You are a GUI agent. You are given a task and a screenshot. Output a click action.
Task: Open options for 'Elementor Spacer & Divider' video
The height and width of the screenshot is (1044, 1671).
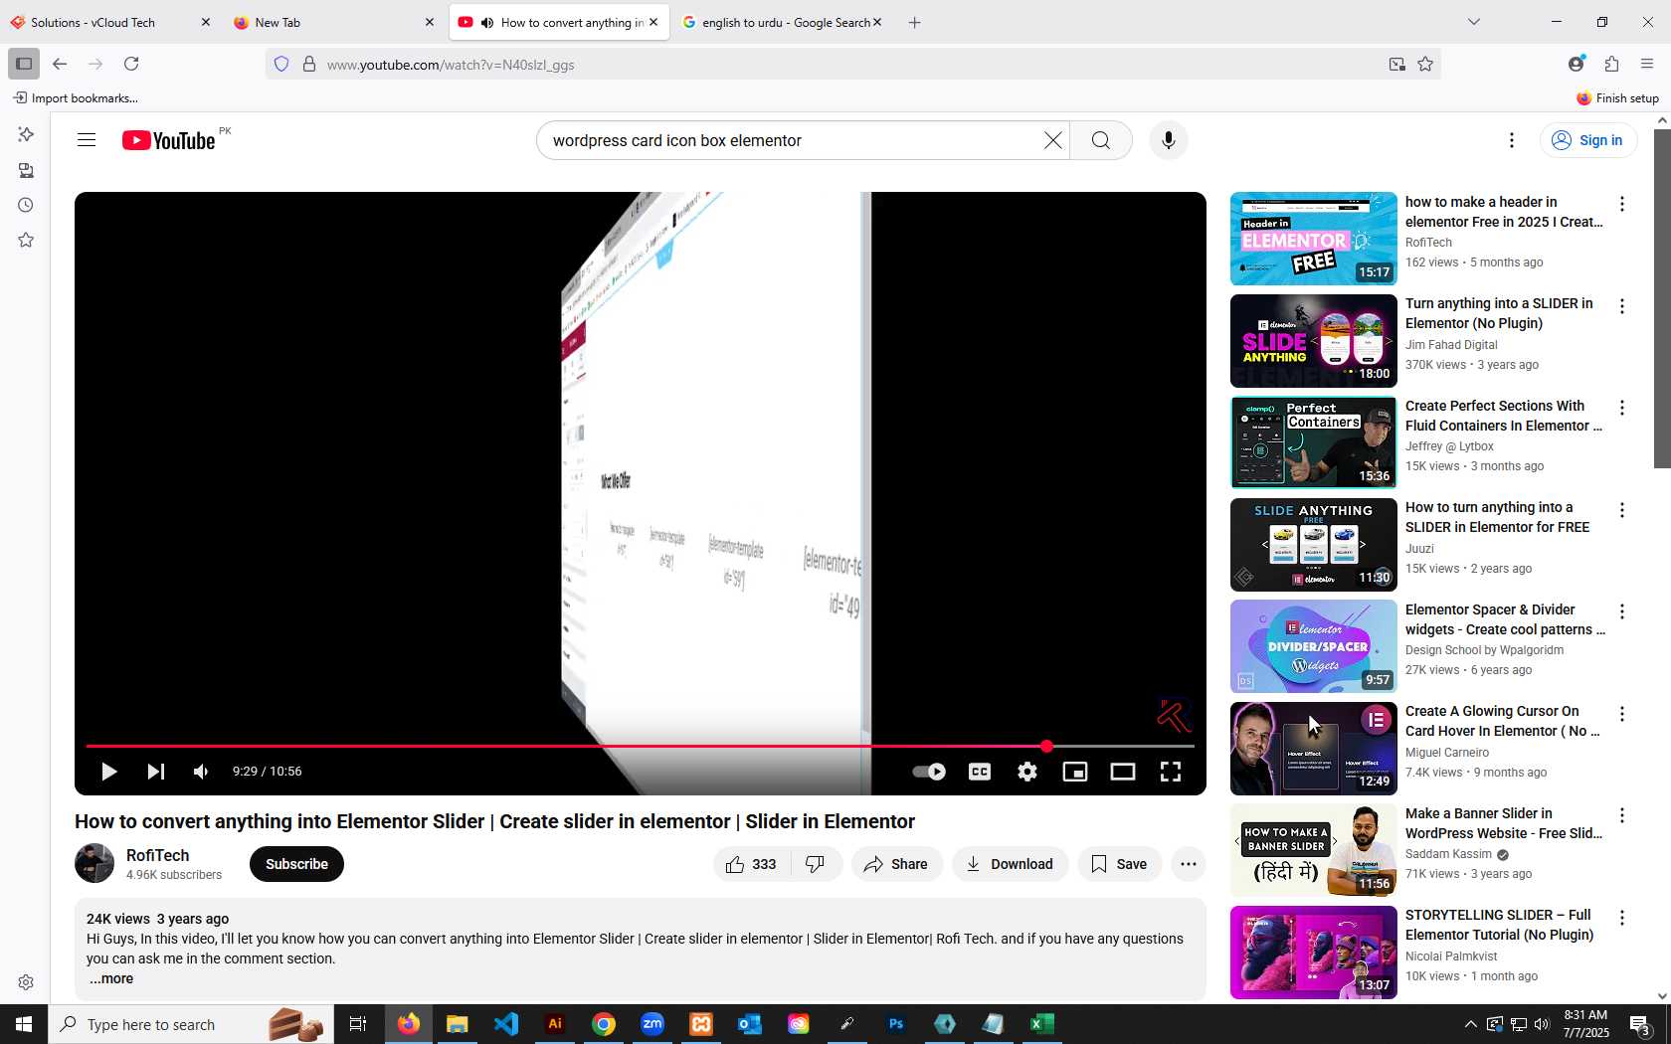click(1622, 611)
